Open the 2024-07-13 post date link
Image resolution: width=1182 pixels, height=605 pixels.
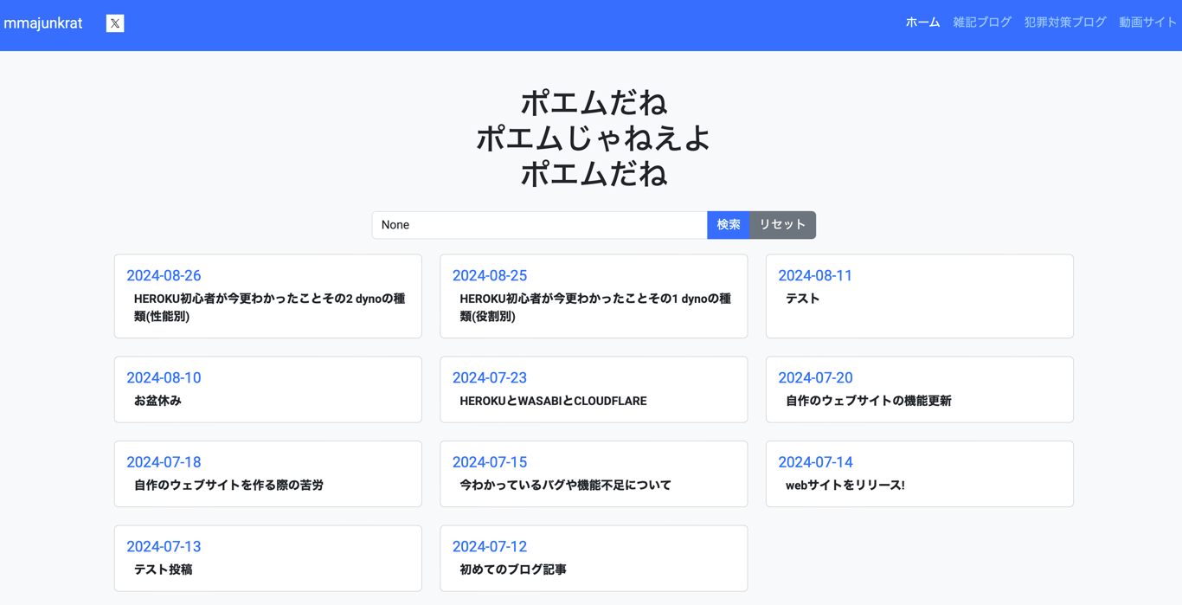164,546
